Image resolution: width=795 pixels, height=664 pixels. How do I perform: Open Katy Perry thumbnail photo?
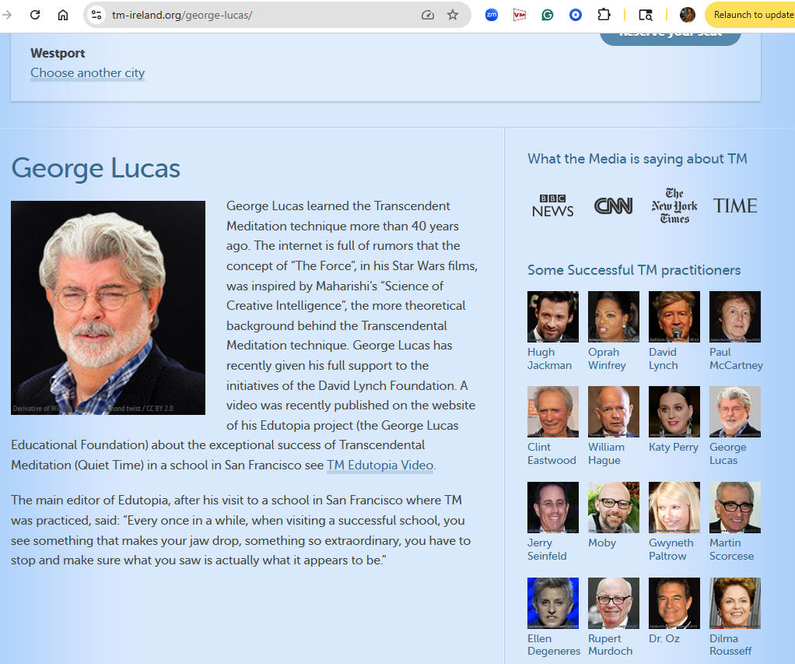(674, 412)
